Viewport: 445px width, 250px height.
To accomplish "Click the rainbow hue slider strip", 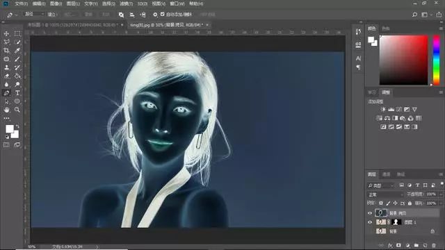I will click(x=436, y=60).
